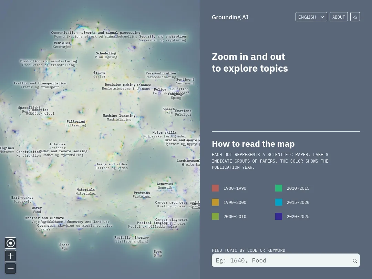Click the 1980-1990 red color swatch
Screen dimensions: 372x279
click(215, 188)
